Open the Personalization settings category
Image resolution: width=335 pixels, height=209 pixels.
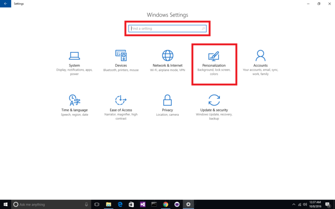coord(214,63)
